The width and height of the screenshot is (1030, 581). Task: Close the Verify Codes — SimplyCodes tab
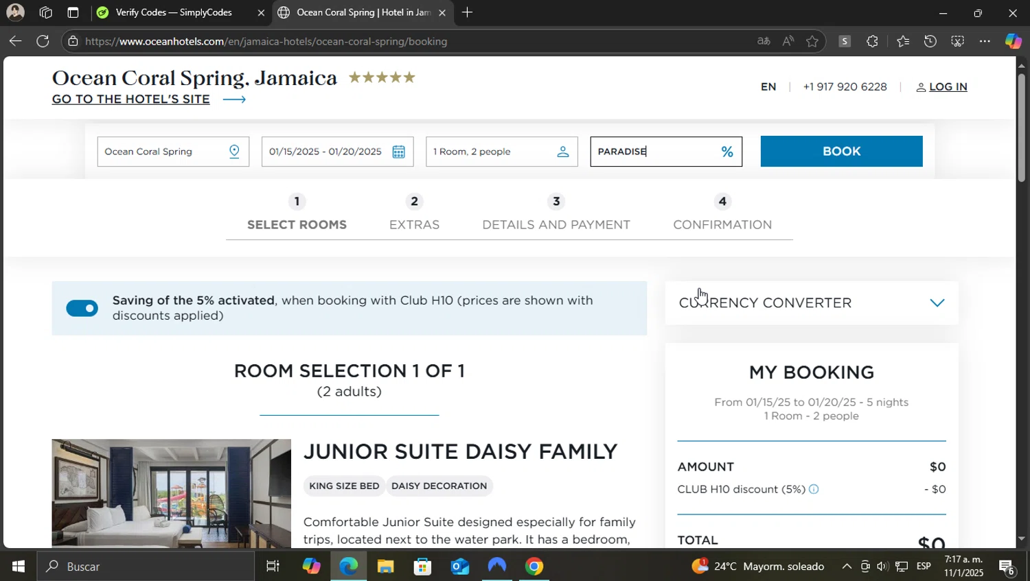[x=261, y=12]
